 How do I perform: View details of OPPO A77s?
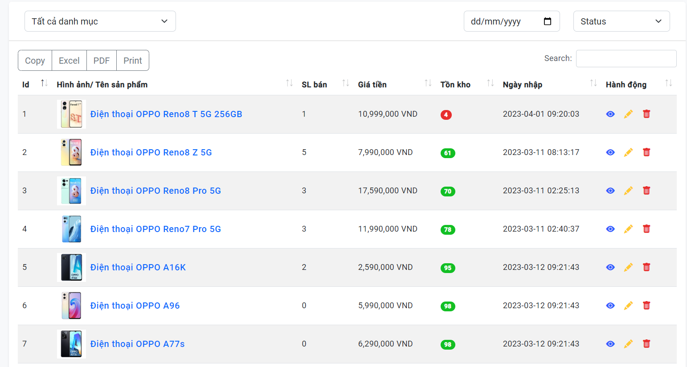click(610, 344)
